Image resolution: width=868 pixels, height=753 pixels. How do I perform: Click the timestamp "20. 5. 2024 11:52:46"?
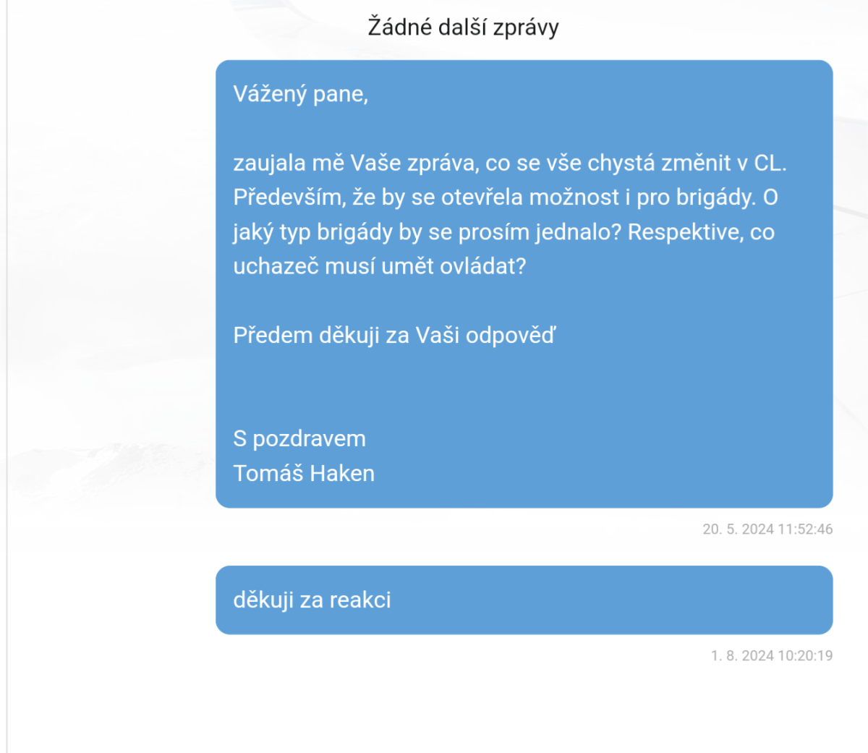pyautogui.click(x=767, y=529)
